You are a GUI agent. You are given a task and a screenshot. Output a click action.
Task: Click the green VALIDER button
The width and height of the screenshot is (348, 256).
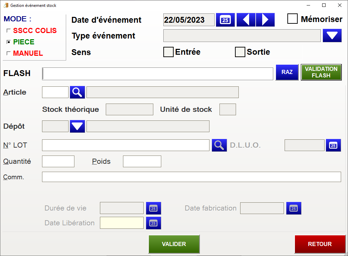174,244
